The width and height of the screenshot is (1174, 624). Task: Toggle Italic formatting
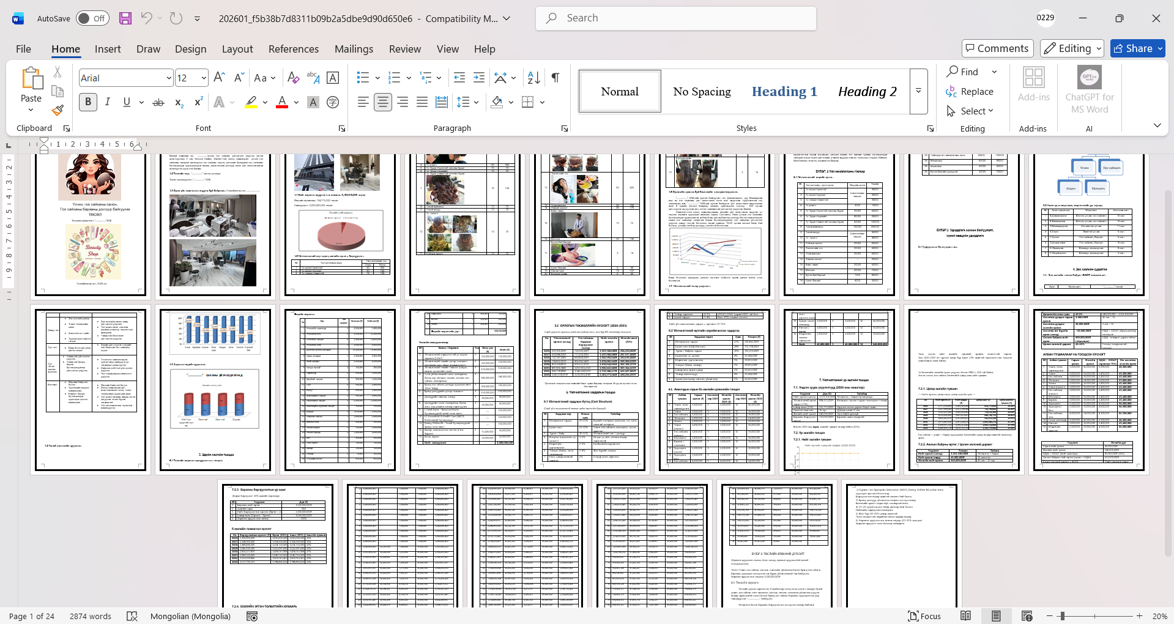[108, 102]
